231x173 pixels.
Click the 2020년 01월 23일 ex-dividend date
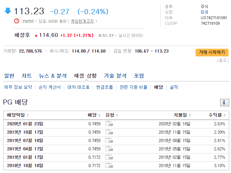click(25, 124)
